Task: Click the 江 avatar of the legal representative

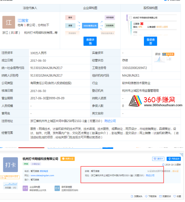Action: (x=9, y=22)
